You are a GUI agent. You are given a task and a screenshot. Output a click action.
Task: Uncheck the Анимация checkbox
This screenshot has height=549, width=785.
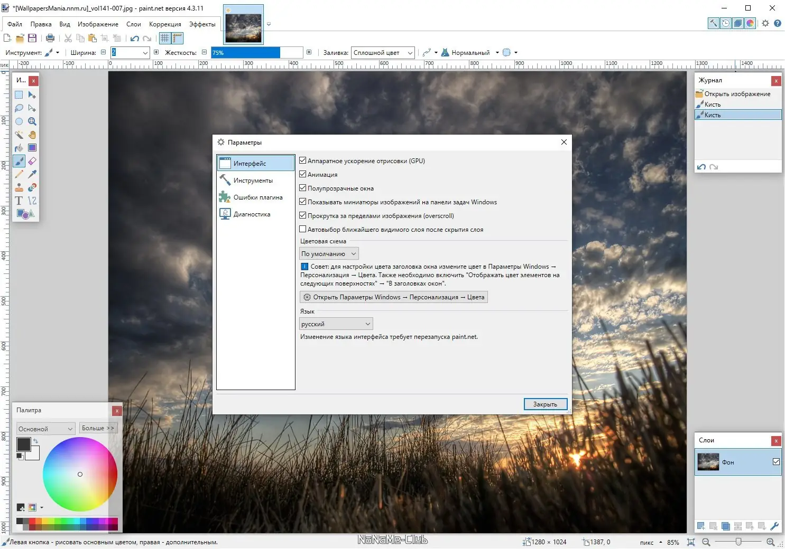tap(303, 174)
